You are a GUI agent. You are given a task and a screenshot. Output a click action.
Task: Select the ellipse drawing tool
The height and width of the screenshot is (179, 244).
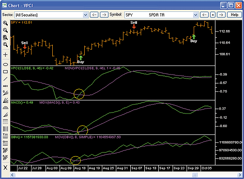[5, 65]
